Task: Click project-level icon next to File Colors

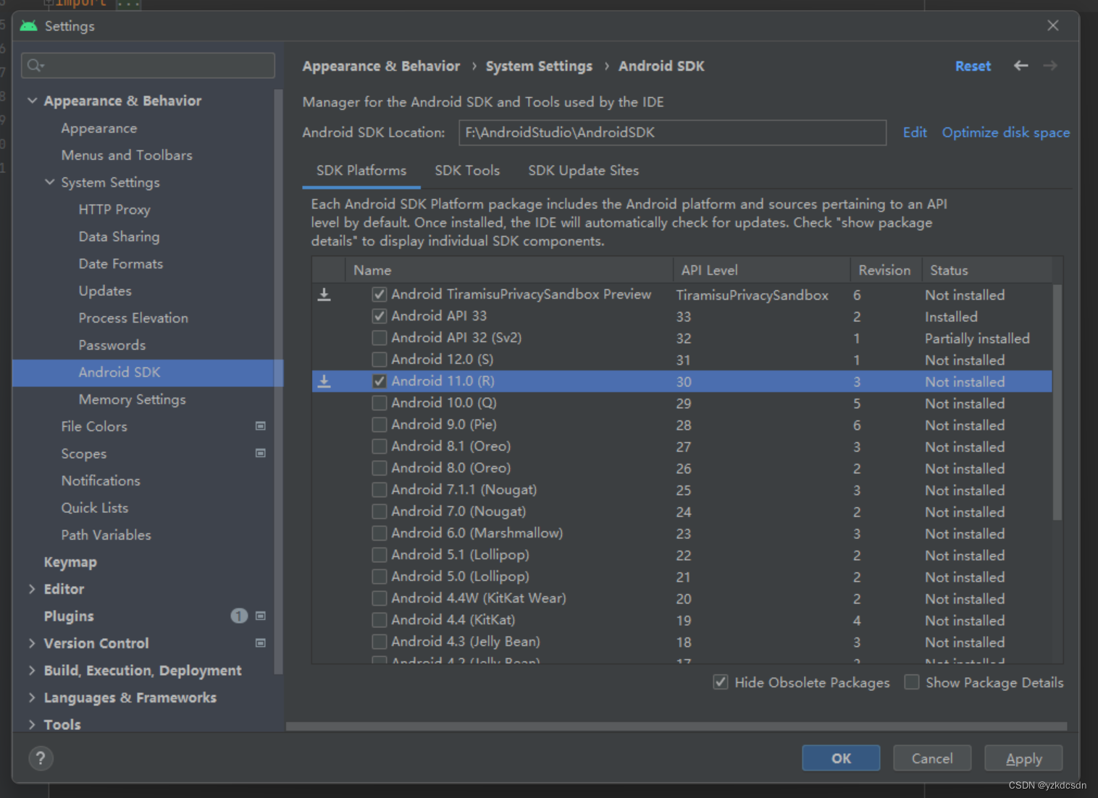Action: pyautogui.click(x=261, y=426)
